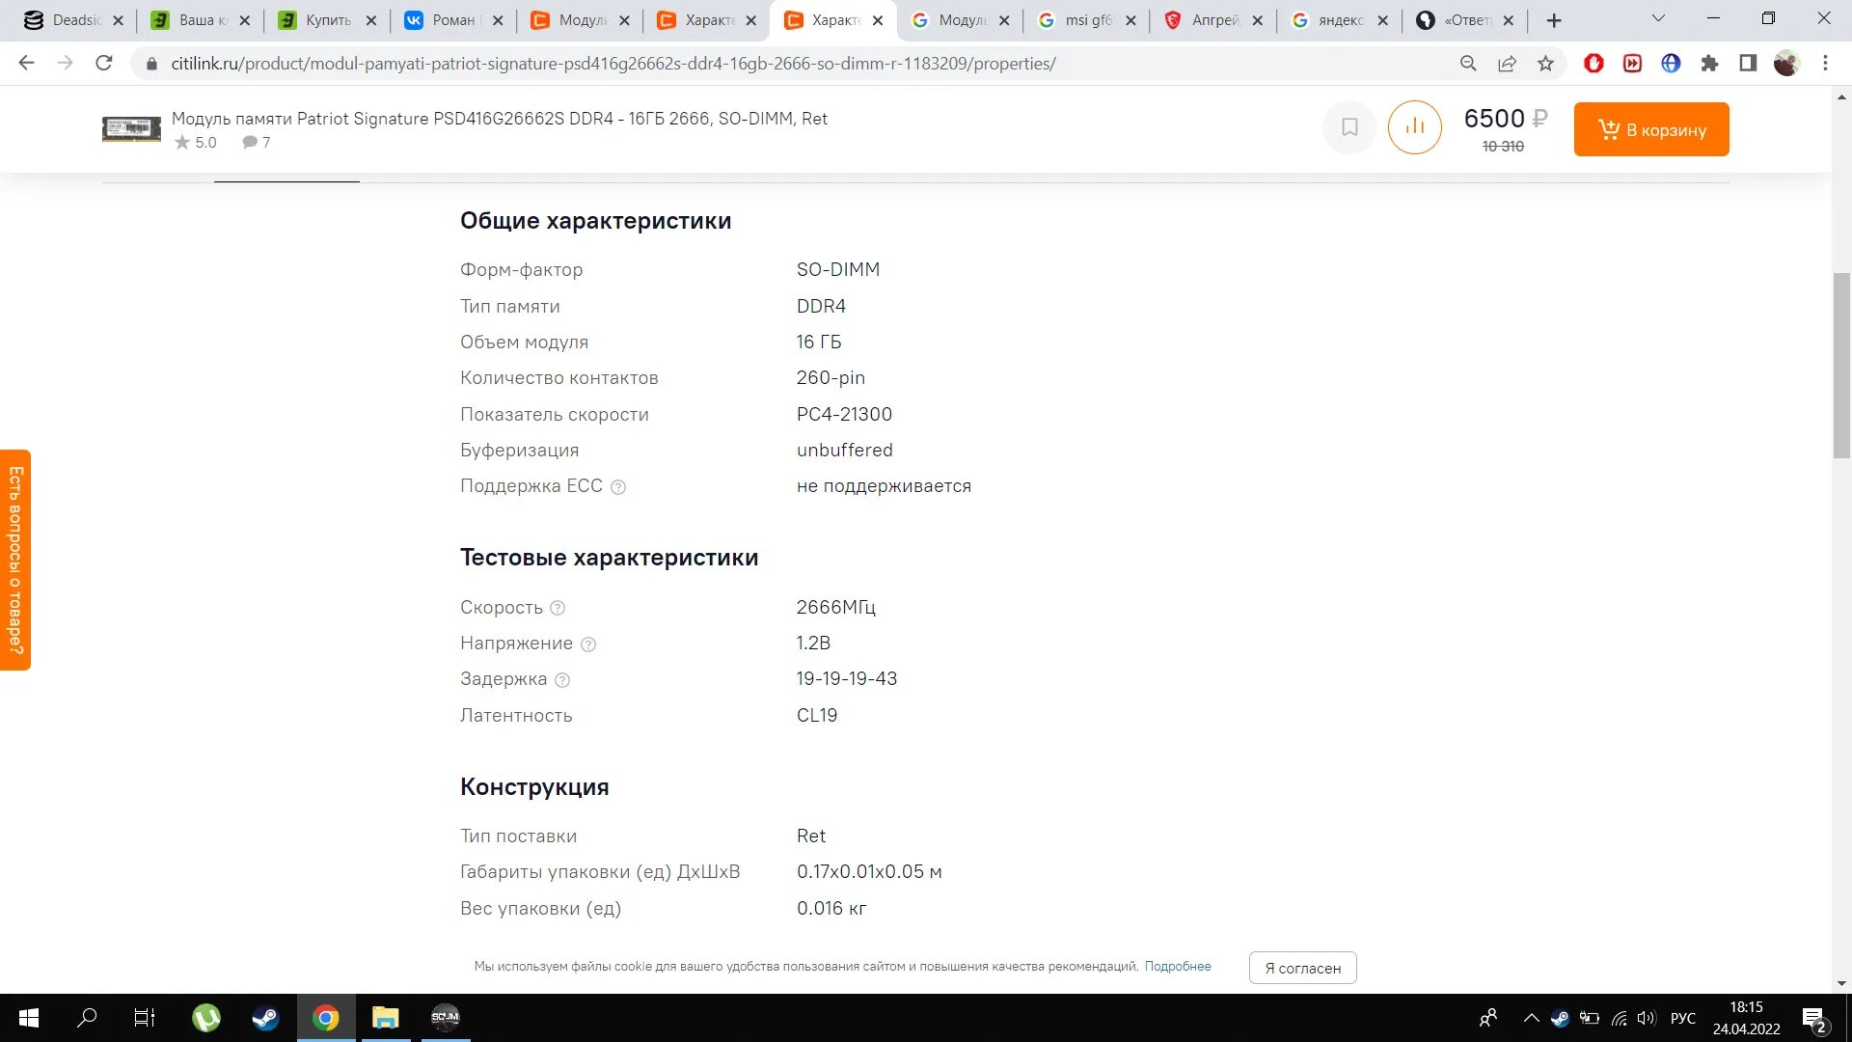Open browser zoom magnifier icon in address bar
The width and height of the screenshot is (1852, 1042).
pyautogui.click(x=1468, y=64)
